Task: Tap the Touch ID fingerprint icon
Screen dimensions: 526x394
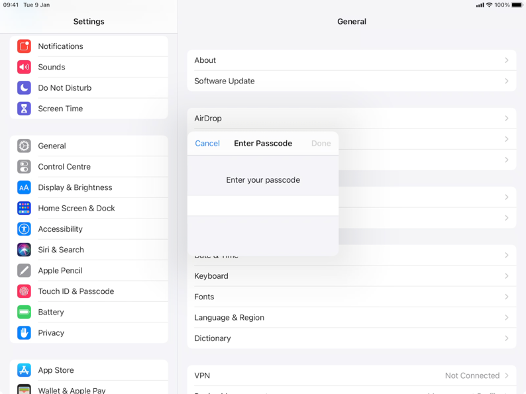Action: [24, 291]
